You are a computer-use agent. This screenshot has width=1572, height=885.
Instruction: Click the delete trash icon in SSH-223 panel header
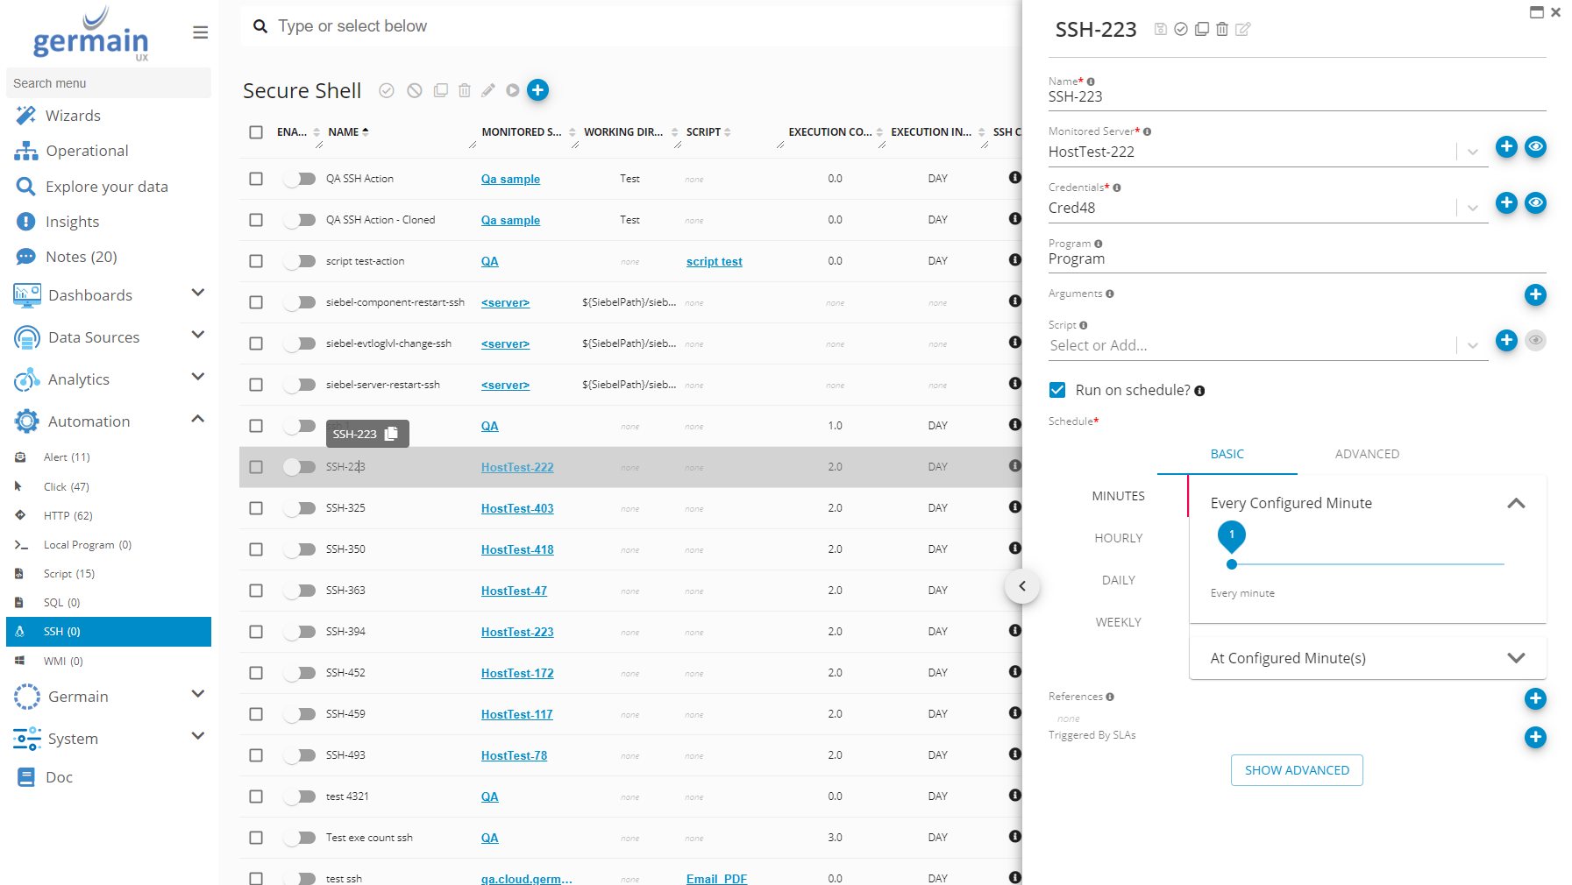[x=1222, y=29]
